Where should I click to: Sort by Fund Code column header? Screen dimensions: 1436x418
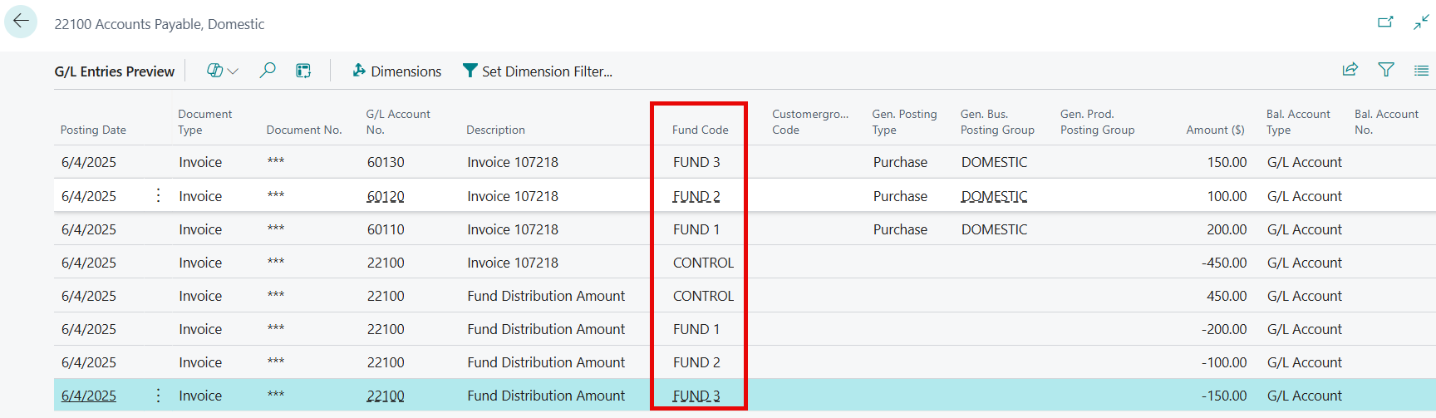700,130
